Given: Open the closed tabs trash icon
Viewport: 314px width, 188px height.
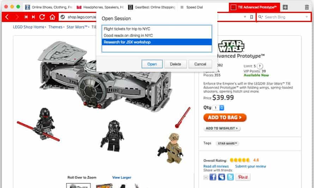Looking at the screenshot, I should 307,7.
